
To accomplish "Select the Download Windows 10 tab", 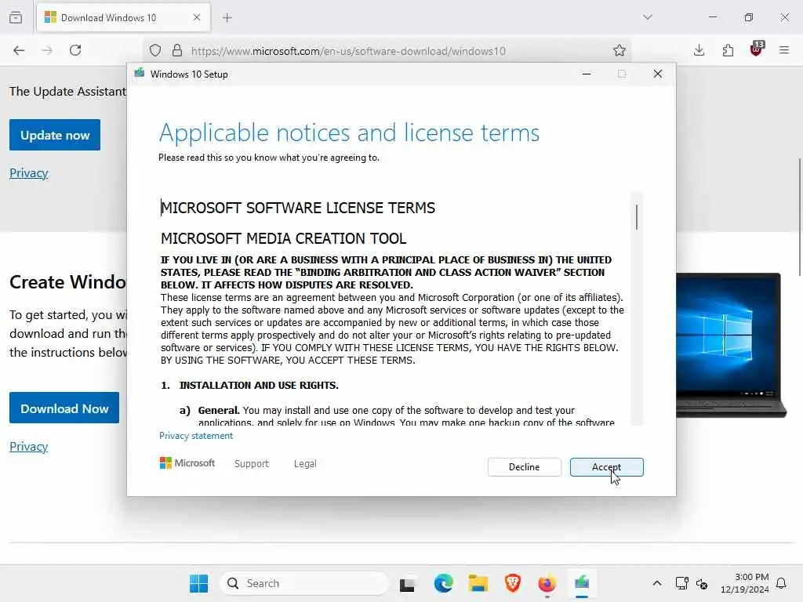I will click(x=123, y=18).
